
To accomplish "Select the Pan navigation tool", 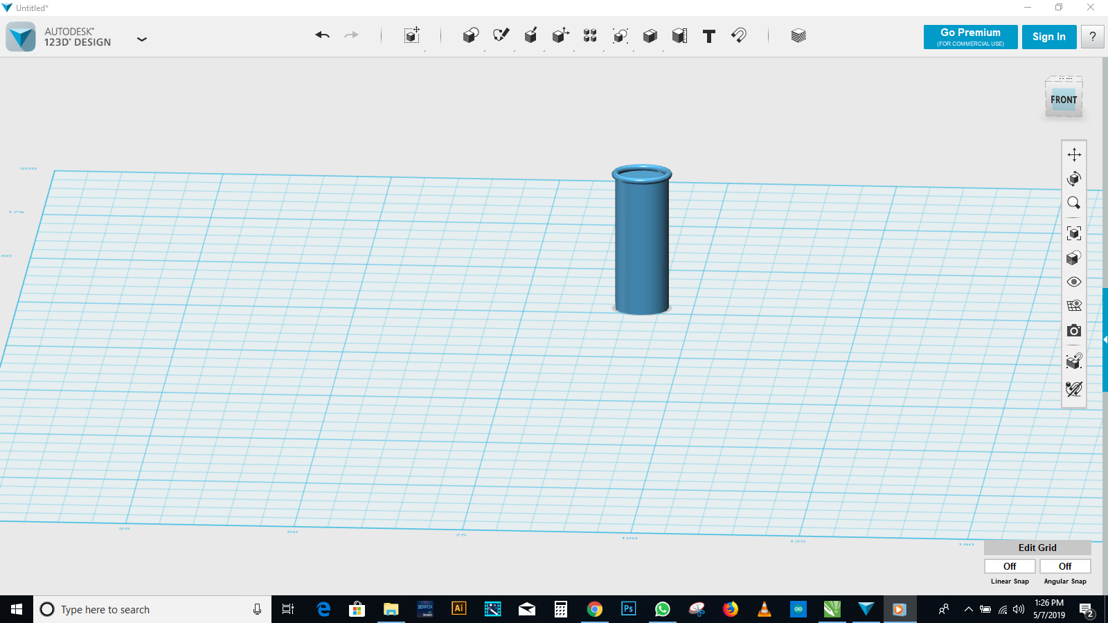I will tap(1074, 154).
